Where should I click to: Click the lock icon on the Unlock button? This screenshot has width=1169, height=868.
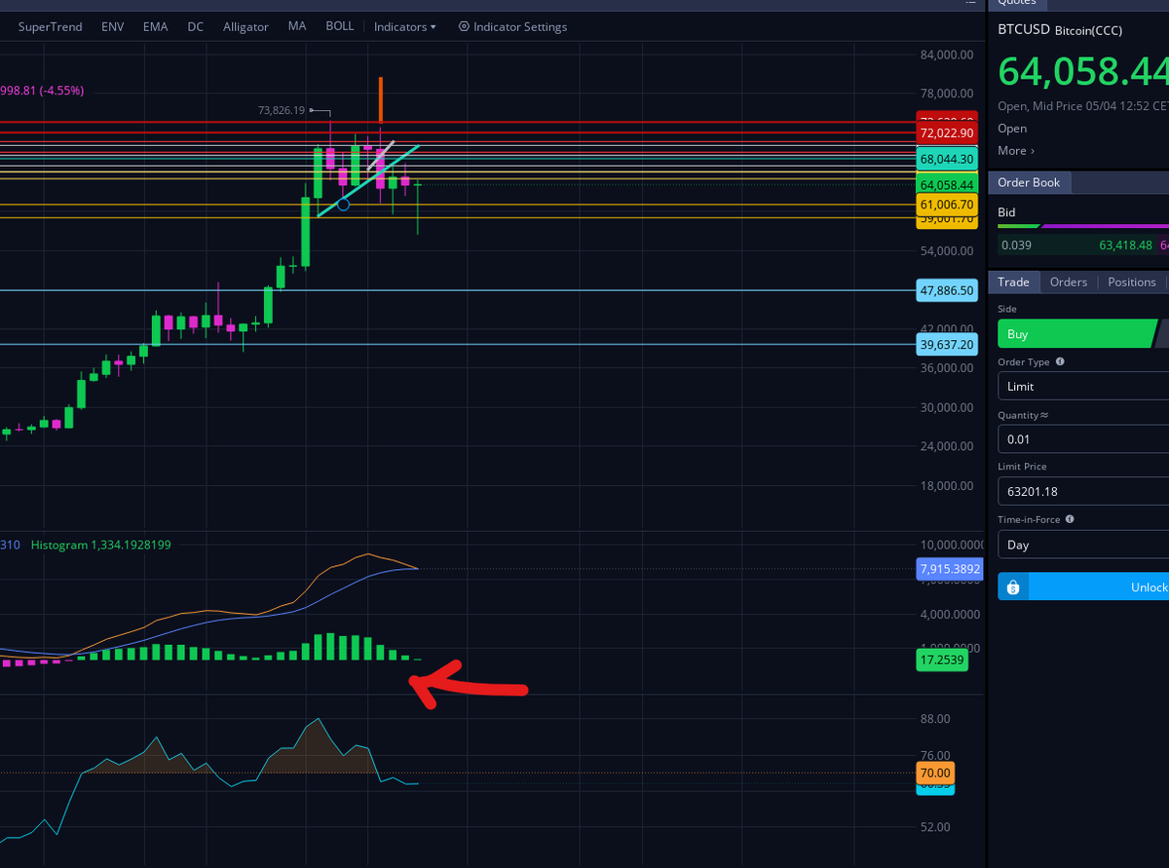tap(1012, 586)
